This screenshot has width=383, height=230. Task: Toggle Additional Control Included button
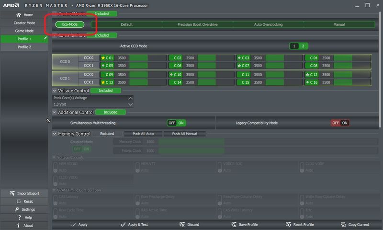[111, 112]
